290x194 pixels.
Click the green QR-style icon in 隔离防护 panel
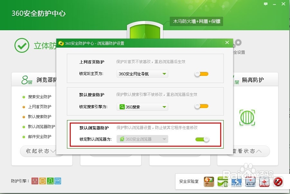point(248,117)
